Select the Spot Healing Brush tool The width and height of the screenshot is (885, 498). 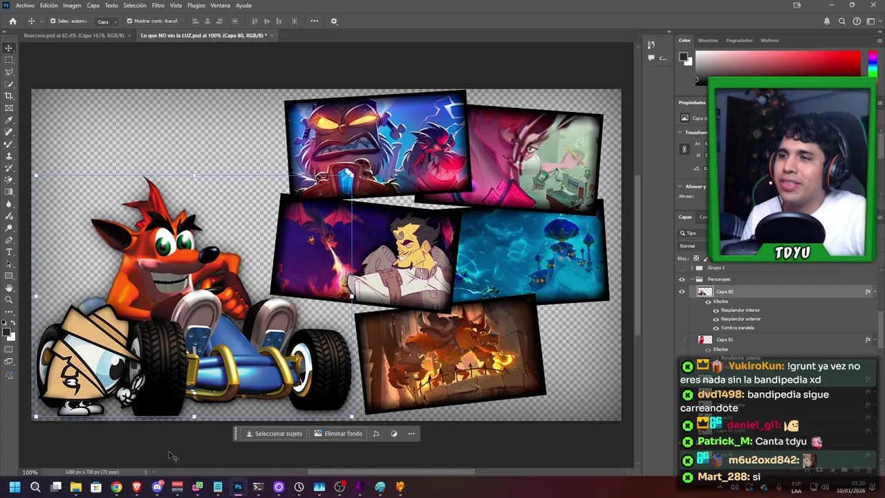[9, 131]
